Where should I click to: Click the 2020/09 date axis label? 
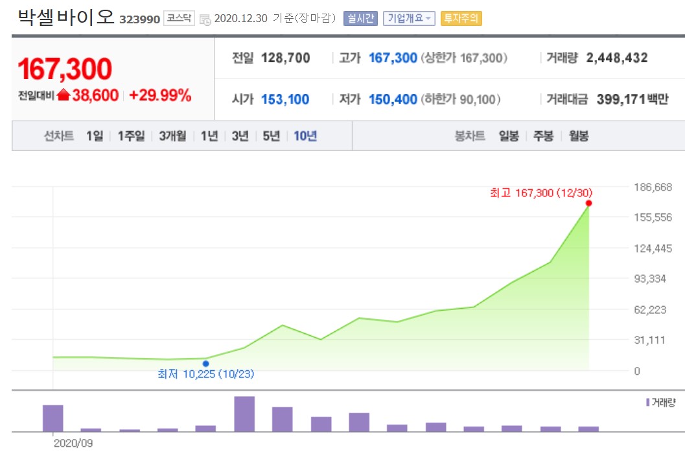(73, 443)
